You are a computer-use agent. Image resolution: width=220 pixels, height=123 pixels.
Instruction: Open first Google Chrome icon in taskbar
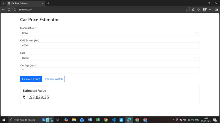pyautogui.click(x=106, y=120)
